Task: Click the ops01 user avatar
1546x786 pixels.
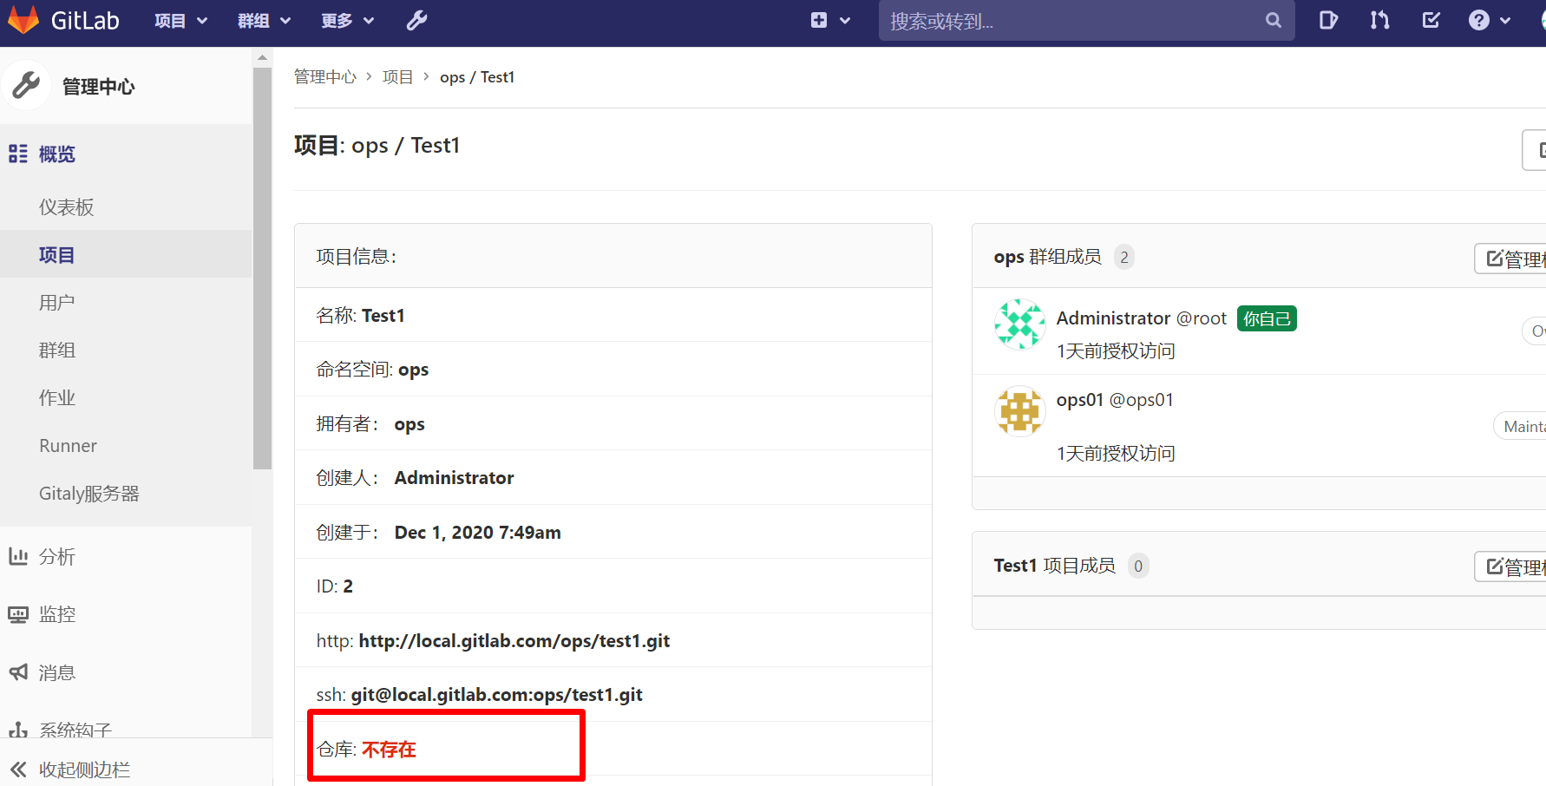Action: click(x=1019, y=411)
